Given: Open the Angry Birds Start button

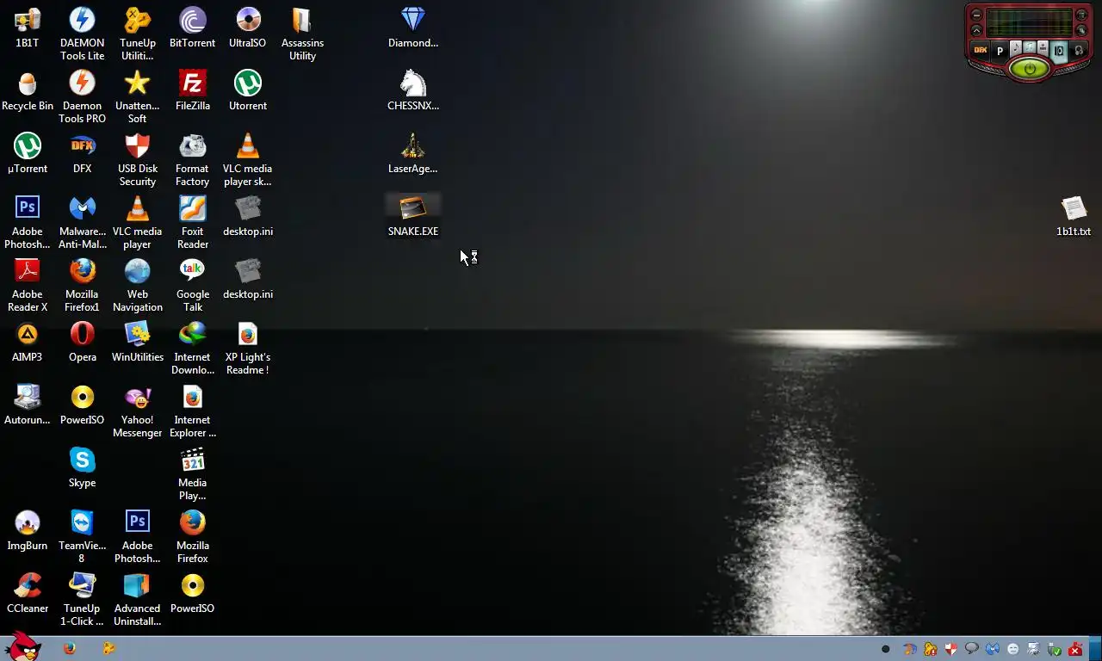Looking at the screenshot, I should [22, 647].
